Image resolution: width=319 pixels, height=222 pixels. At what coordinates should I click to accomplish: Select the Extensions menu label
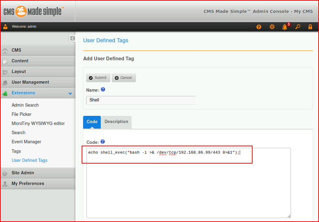[x=24, y=93]
